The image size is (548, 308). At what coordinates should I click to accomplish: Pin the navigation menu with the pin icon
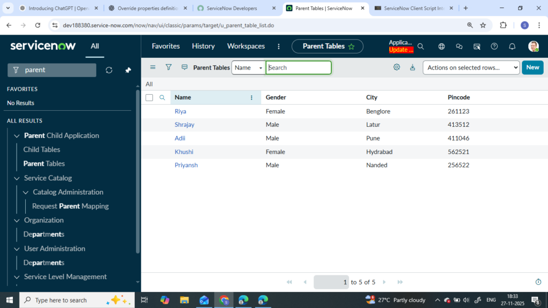click(x=128, y=70)
